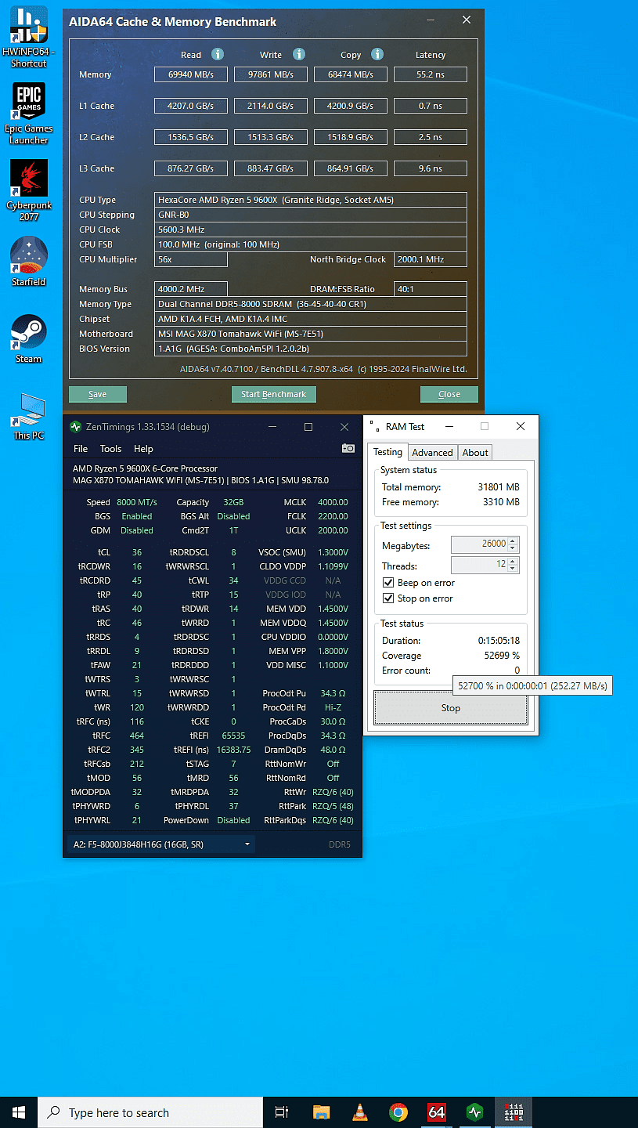Image resolution: width=638 pixels, height=1128 pixels.
Task: Select the This PC desktop icon
Action: [29, 416]
